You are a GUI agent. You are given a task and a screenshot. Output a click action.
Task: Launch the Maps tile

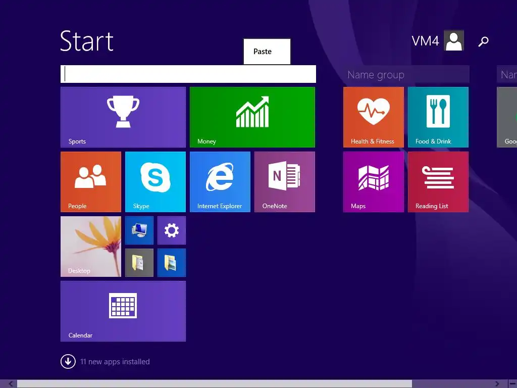coord(373,182)
